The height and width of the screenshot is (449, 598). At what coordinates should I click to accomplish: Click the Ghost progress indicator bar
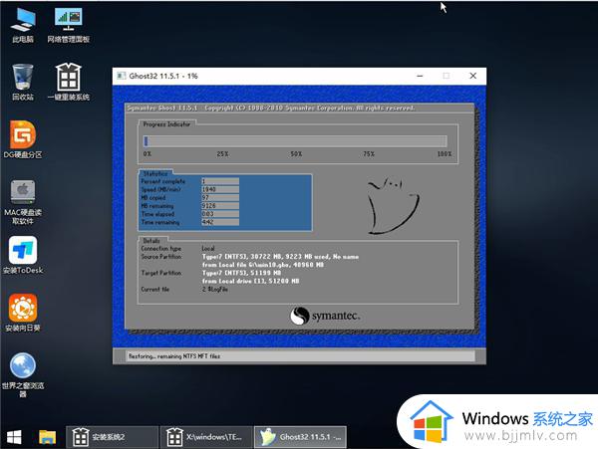pos(295,141)
